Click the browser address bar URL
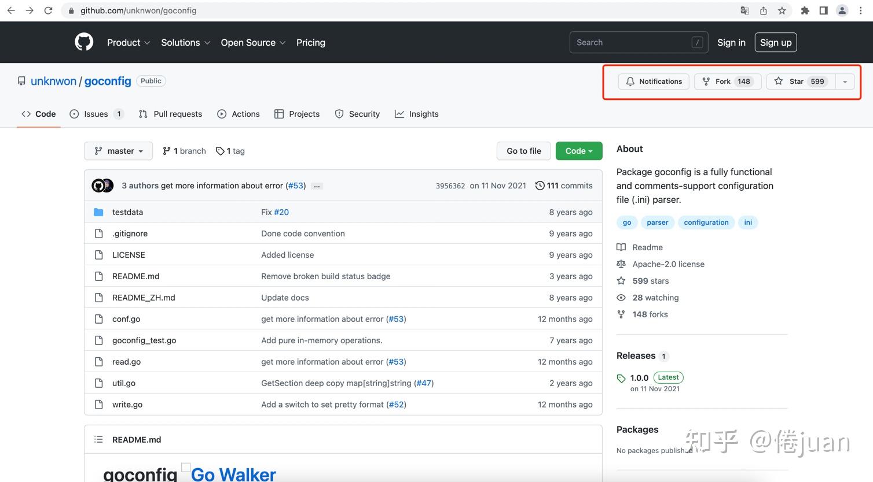This screenshot has height=482, width=873. [138, 10]
